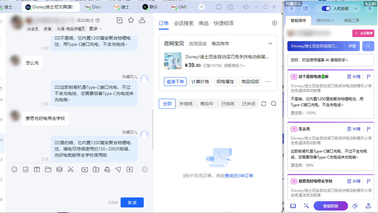Open the three-dots more product actions
Viewport: 378px width, 213px height.
coord(268,82)
